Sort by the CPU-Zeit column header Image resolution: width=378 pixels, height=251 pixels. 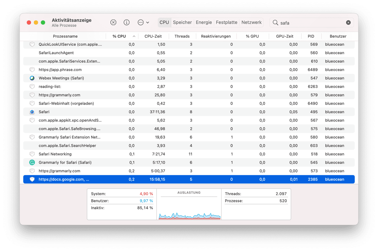[153, 36]
